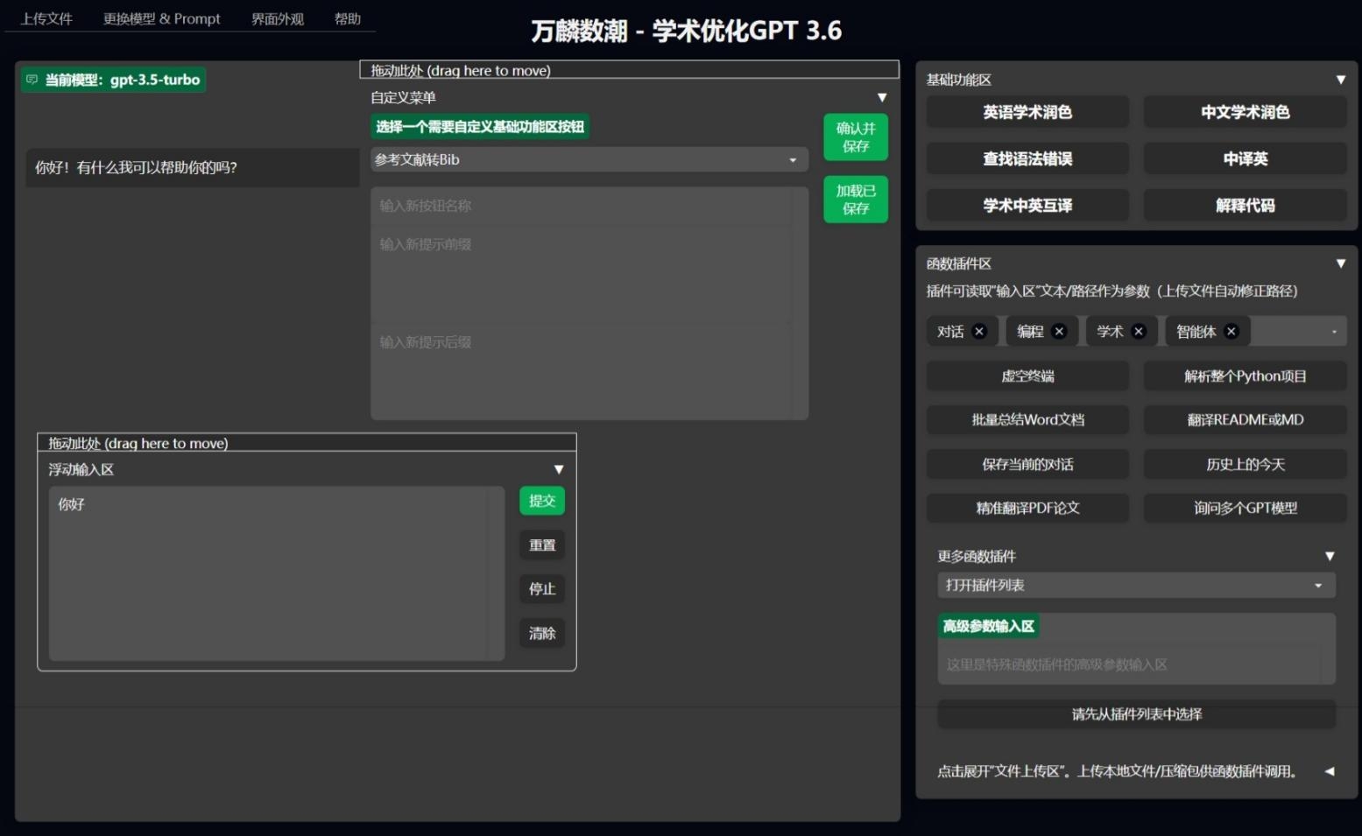
Task: Open the 更换模型 & Prompt menu
Action: tap(162, 18)
